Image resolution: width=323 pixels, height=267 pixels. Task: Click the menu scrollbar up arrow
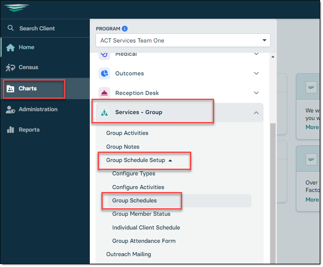pyautogui.click(x=273, y=57)
